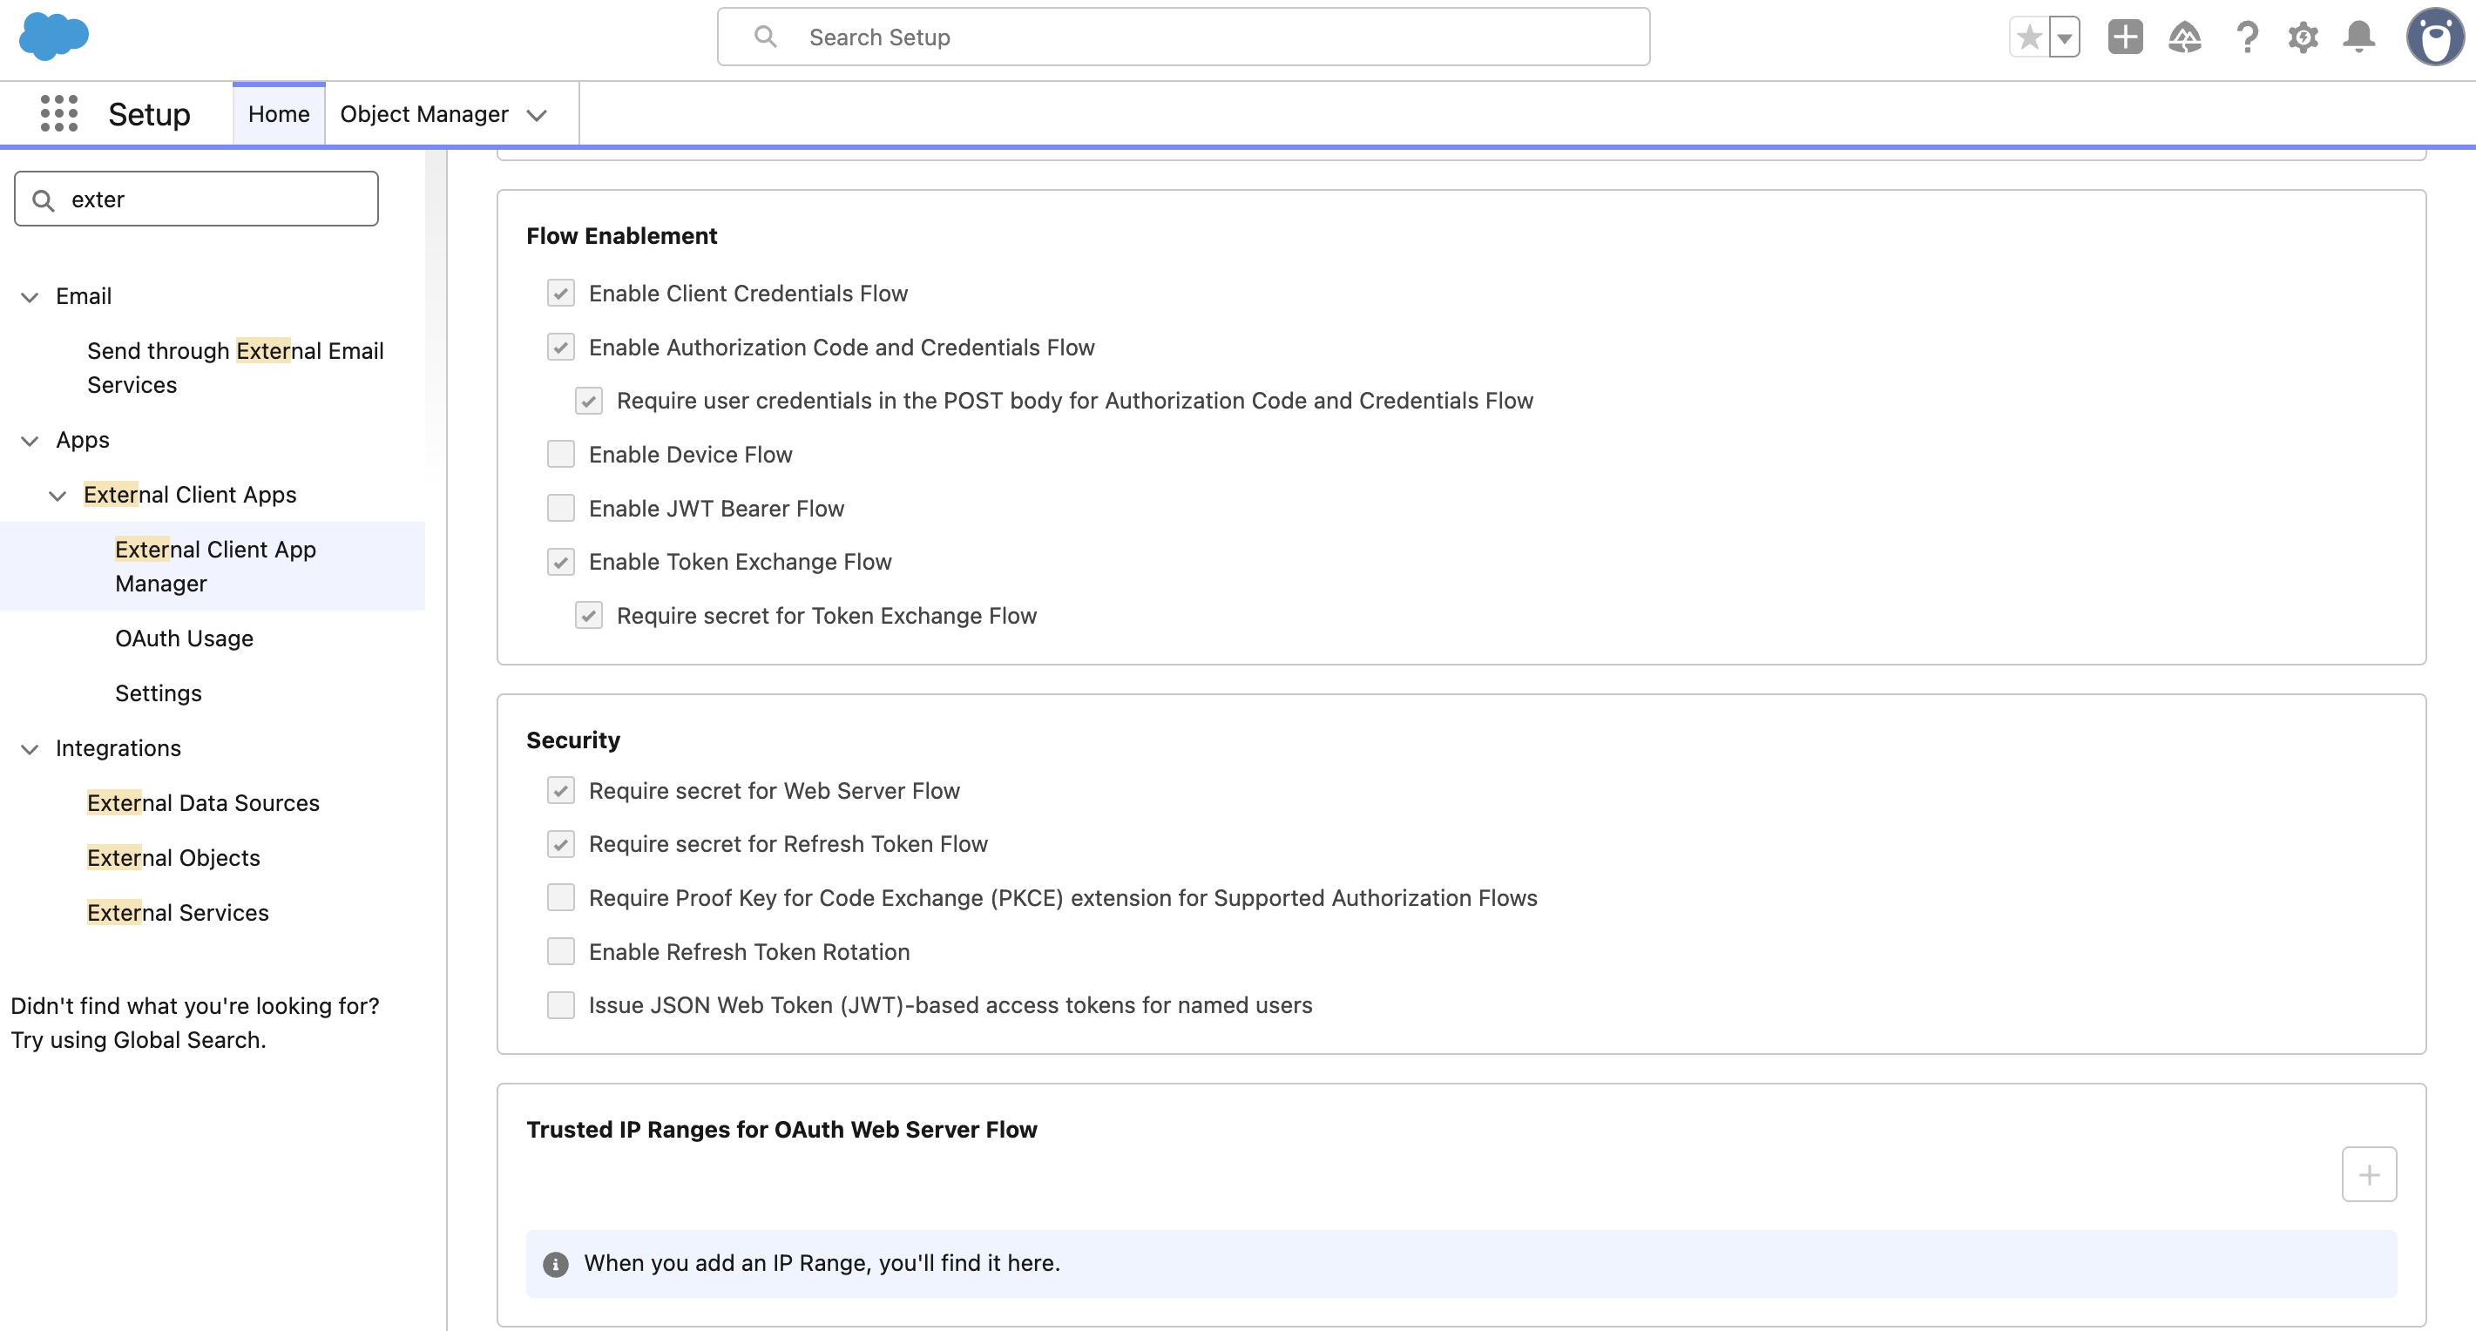Collapse the Integrations tree section

coord(30,748)
